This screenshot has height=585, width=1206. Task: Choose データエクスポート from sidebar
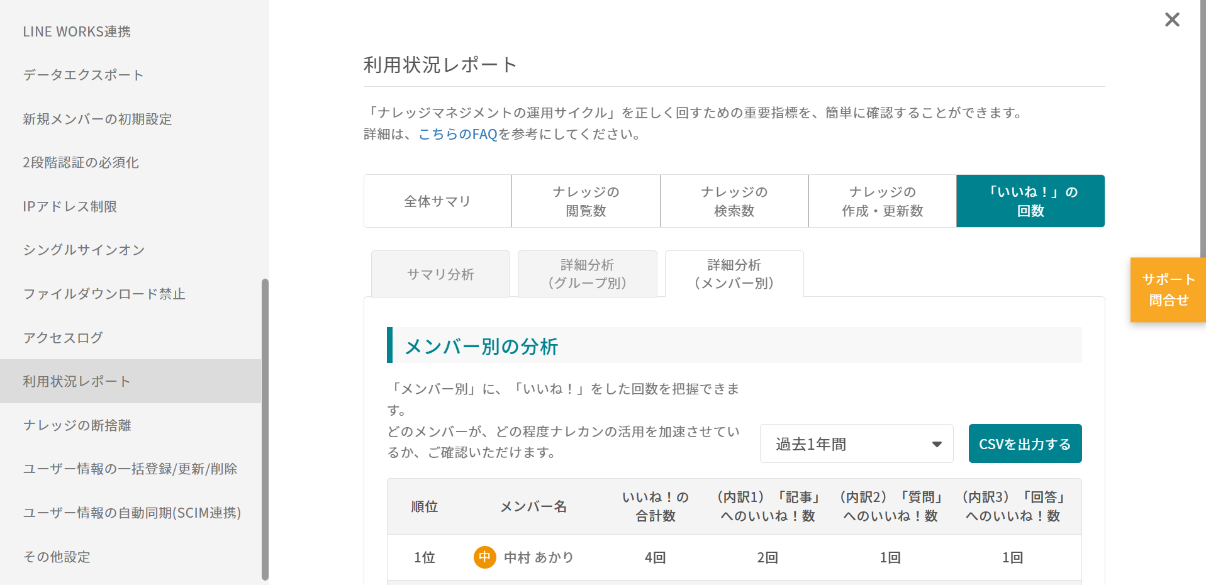click(x=83, y=75)
